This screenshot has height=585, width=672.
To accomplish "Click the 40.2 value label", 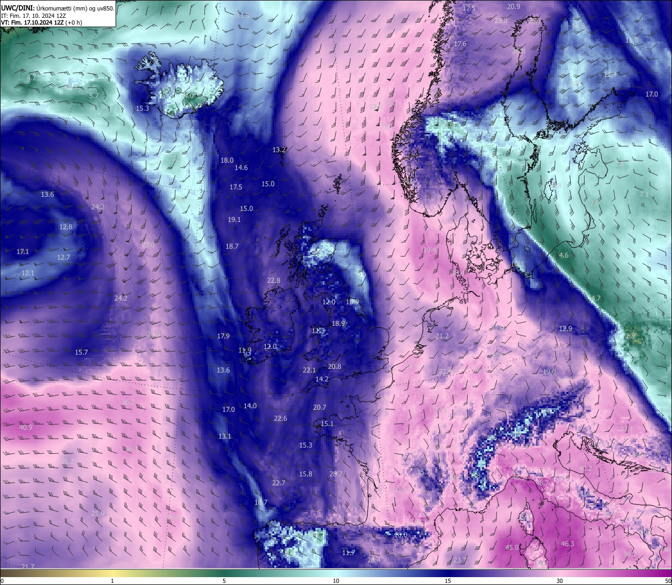I will (585, 469).
